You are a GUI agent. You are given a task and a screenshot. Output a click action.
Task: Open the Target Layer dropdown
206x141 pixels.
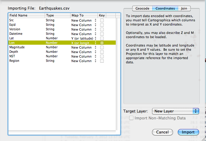(x=175, y=111)
